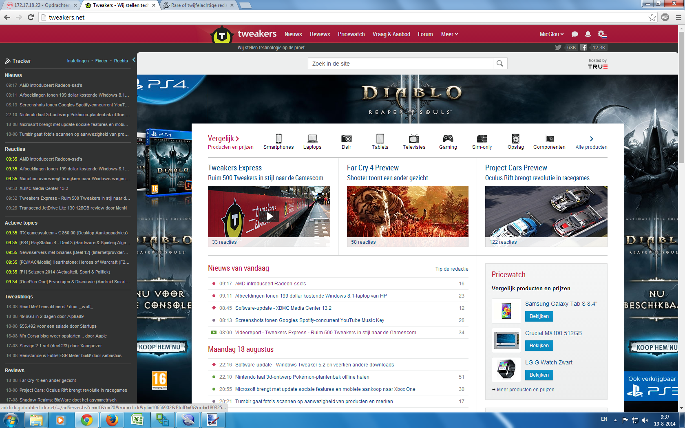
Task: Click Bekijken for Samsung Galaxy Tab S 8.4"
Action: (x=539, y=316)
